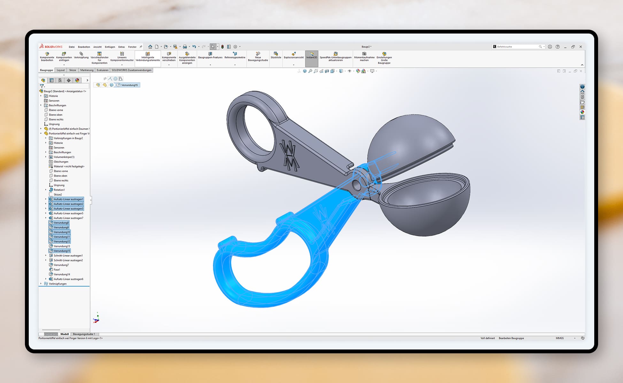Image resolution: width=623 pixels, height=383 pixels.
Task: Pin the menu bar with the pushpin
Action: tap(141, 47)
